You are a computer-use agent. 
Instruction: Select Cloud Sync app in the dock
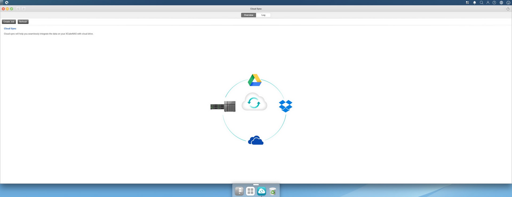click(262, 191)
